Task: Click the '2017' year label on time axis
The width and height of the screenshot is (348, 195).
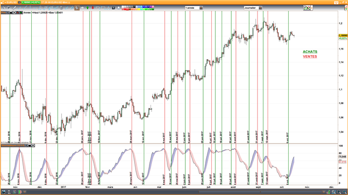Action: click(x=63, y=187)
